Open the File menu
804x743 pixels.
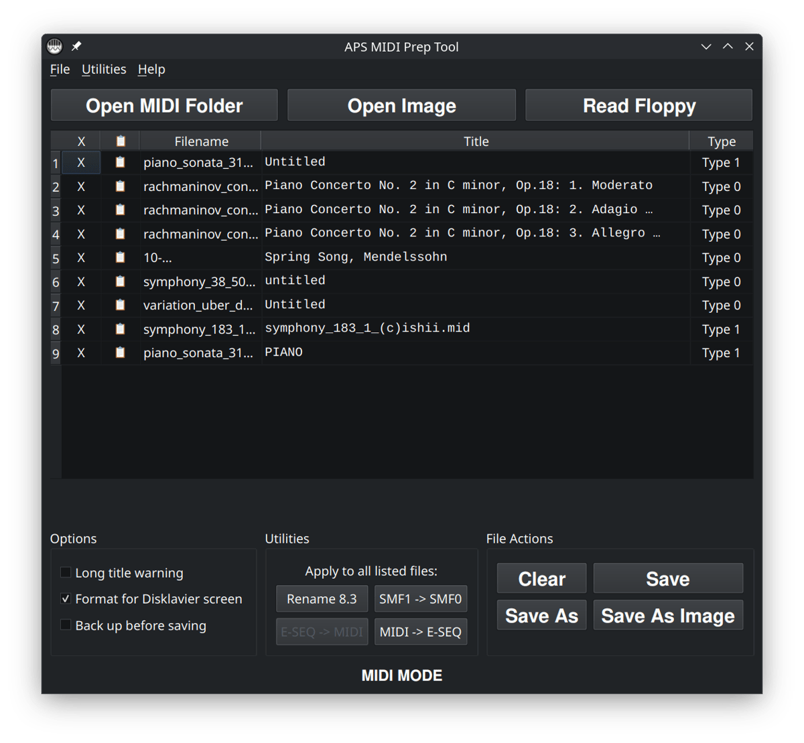pos(60,70)
